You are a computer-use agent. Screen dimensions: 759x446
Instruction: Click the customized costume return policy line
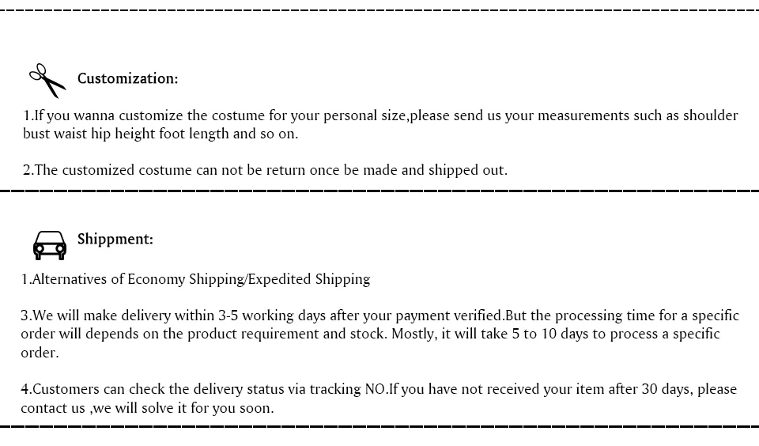[266, 170]
